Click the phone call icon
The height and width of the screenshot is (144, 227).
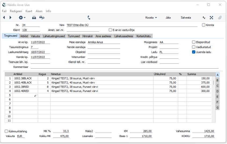pos(89,18)
